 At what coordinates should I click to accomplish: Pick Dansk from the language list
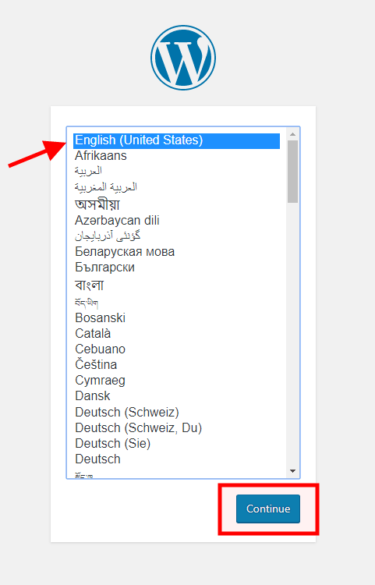[176, 395]
